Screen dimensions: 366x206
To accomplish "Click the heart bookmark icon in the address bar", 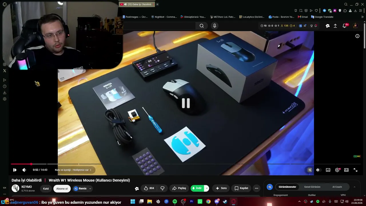I will (x=316, y=11).
